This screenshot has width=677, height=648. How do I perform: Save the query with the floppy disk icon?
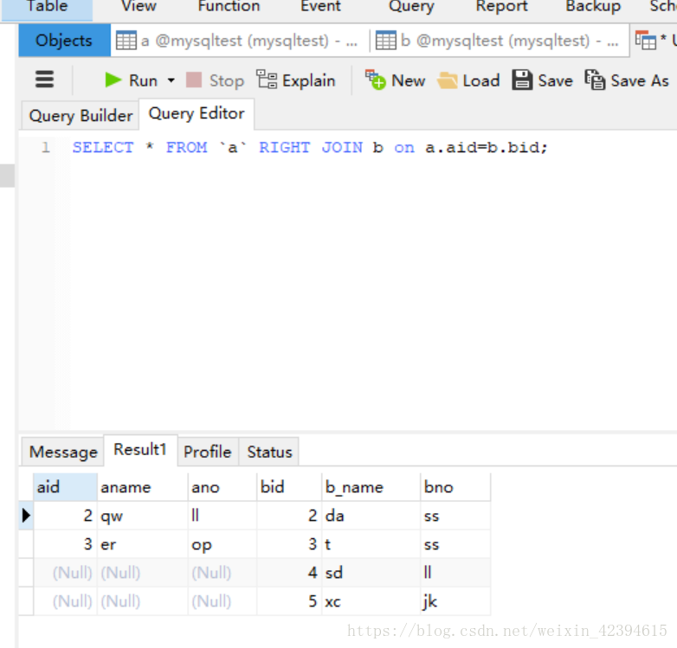pyautogui.click(x=522, y=80)
